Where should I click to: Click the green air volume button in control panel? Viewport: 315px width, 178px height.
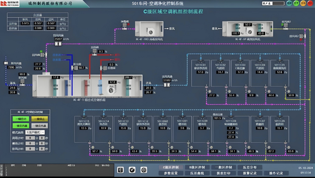coord(21,126)
